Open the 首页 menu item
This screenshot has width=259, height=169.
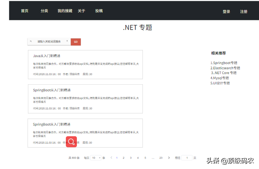(x=25, y=11)
